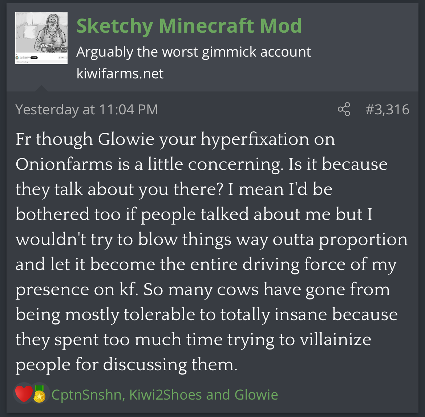The width and height of the screenshot is (425, 417).
Task: Open the post permalink number #3,316
Action: (387, 109)
